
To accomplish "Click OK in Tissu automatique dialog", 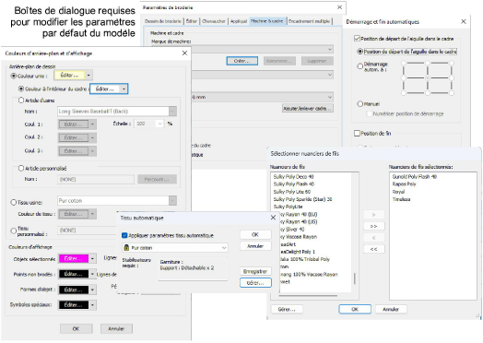I will pos(255,235).
